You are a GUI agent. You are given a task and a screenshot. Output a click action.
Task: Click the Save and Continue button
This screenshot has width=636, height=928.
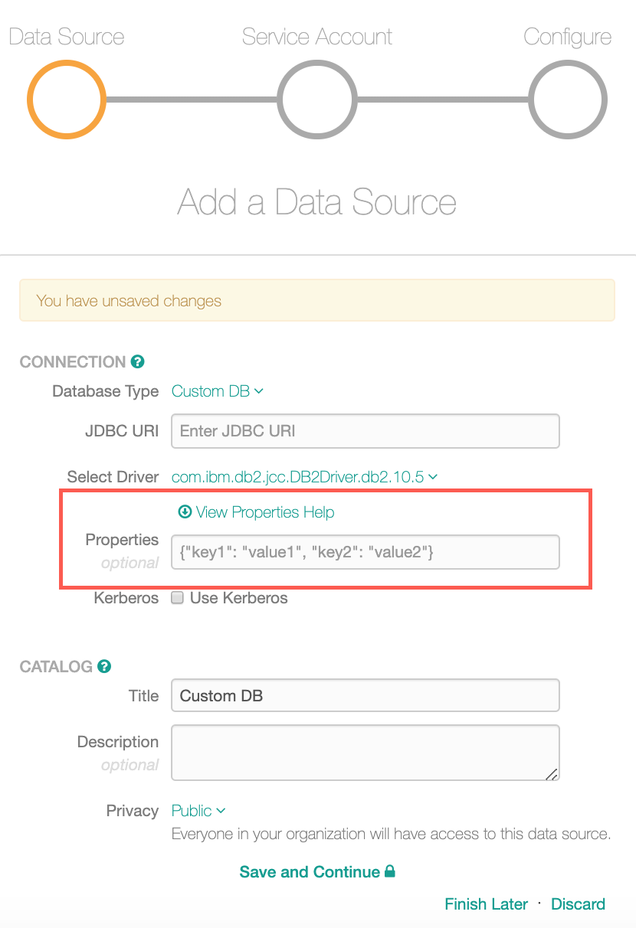pos(317,871)
